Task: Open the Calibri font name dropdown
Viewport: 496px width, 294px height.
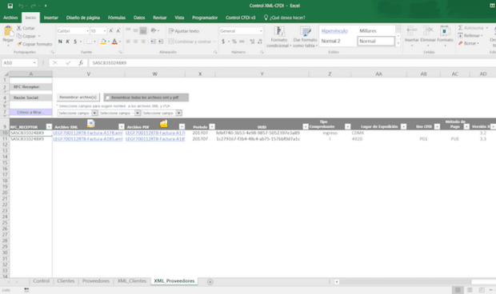Action: pyautogui.click(x=87, y=31)
